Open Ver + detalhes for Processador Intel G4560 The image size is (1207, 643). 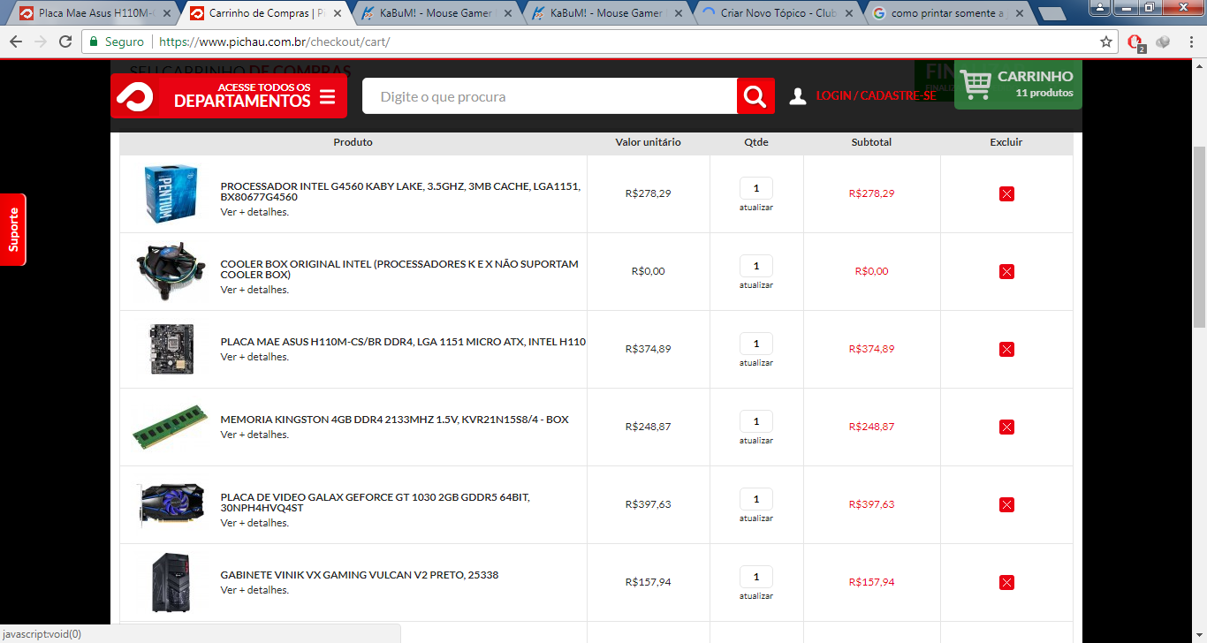coord(254,212)
